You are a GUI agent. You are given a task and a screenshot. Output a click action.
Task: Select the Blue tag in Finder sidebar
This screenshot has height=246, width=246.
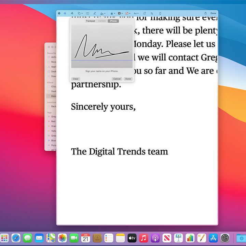click(x=52, y=140)
